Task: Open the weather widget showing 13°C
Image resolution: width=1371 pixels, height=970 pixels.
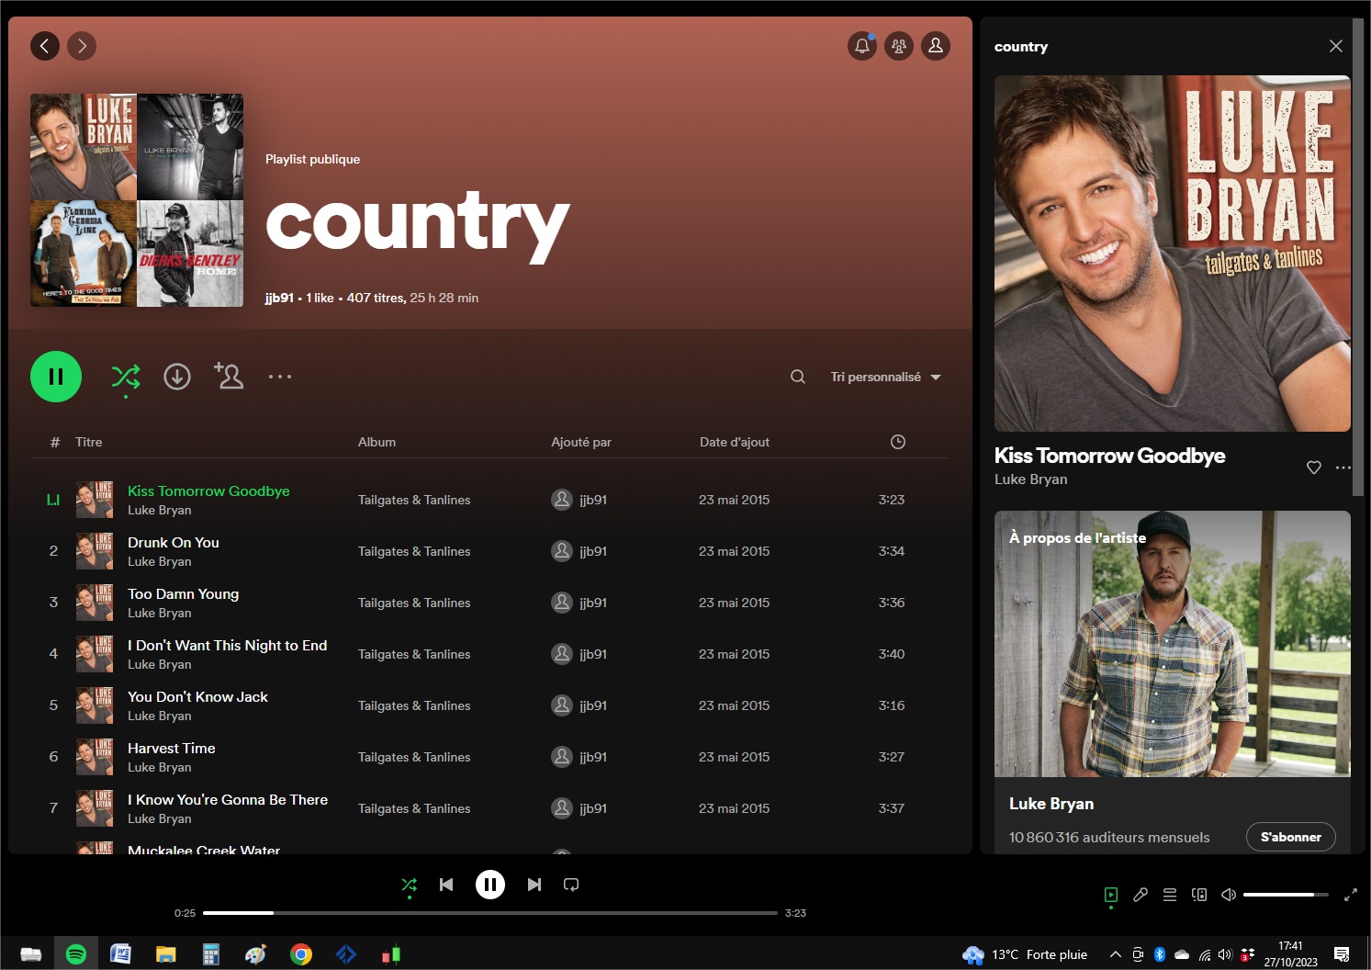Action: (1025, 954)
